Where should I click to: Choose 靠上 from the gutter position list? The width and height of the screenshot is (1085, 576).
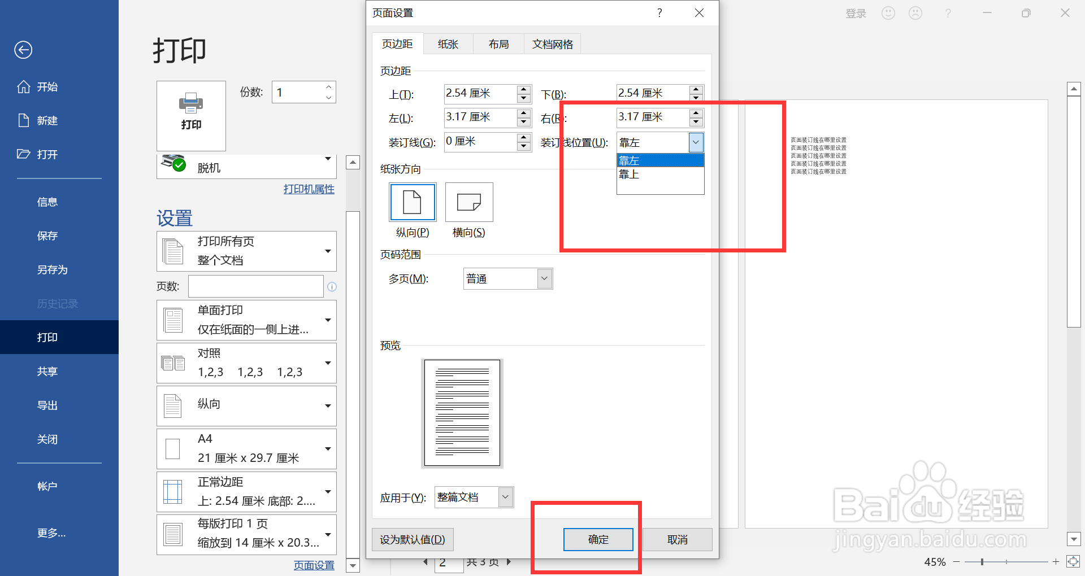[660, 174]
